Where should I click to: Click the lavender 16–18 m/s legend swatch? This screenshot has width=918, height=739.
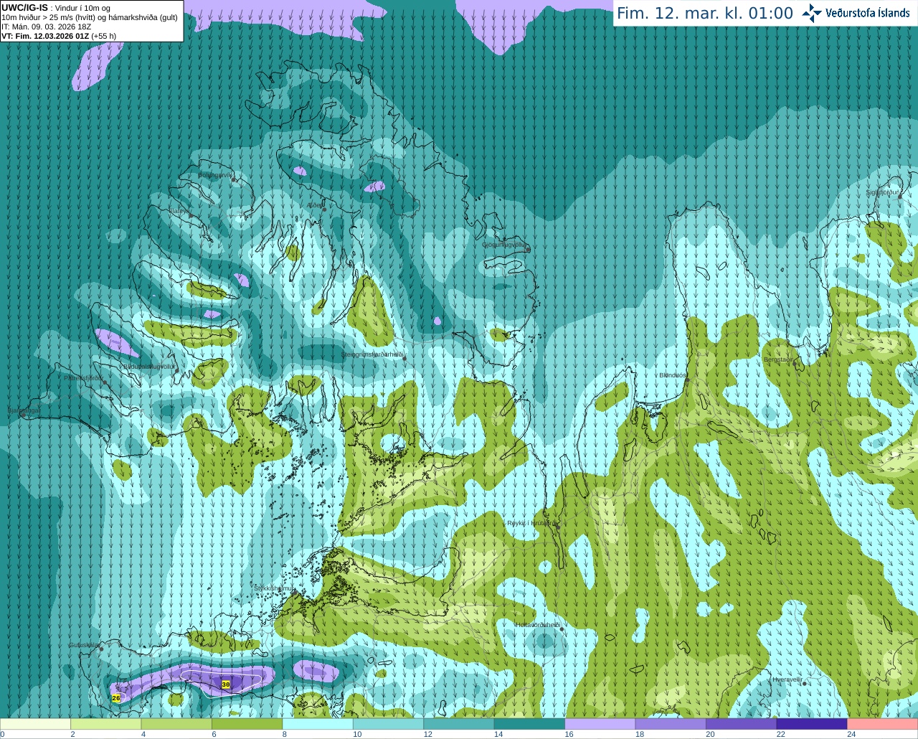pos(600,724)
